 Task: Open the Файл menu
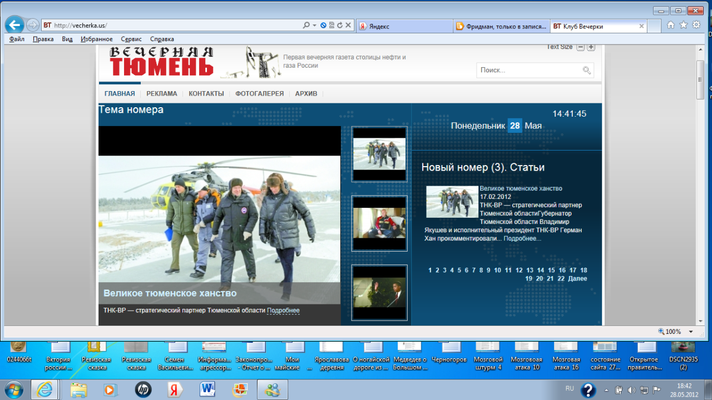click(x=17, y=39)
